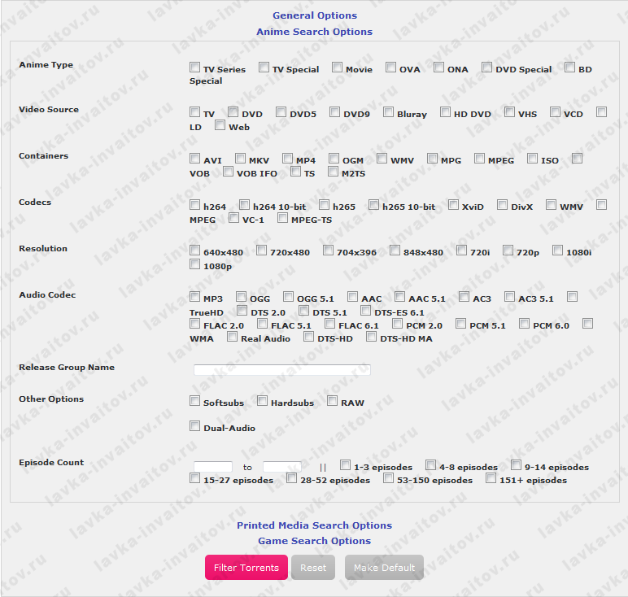Enable Softsubs option
Image resolution: width=628 pixels, height=597 pixels.
[x=194, y=400]
